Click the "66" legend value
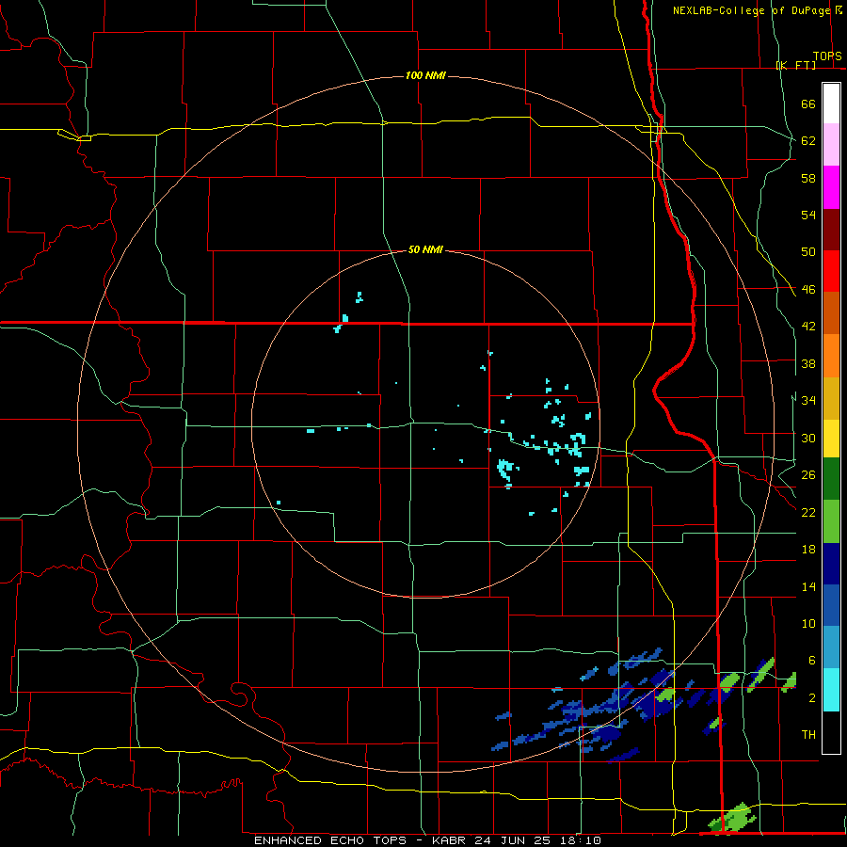847x847 pixels. (808, 104)
